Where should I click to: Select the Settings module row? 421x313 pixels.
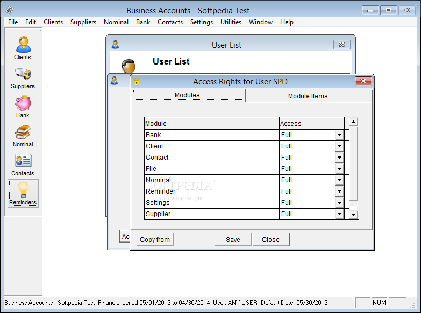pyautogui.click(x=211, y=203)
